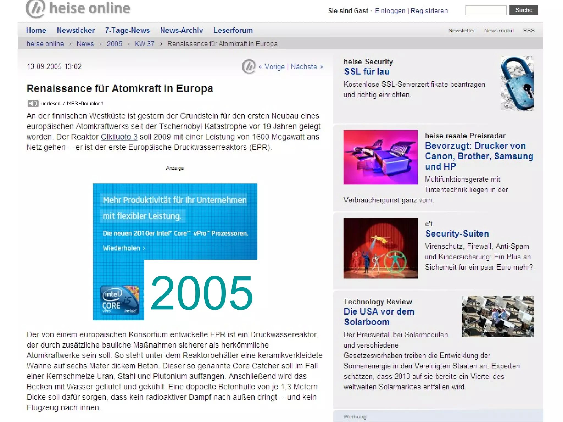Click the heise Security label
Screen dimensions: 563x422
pos(368,62)
